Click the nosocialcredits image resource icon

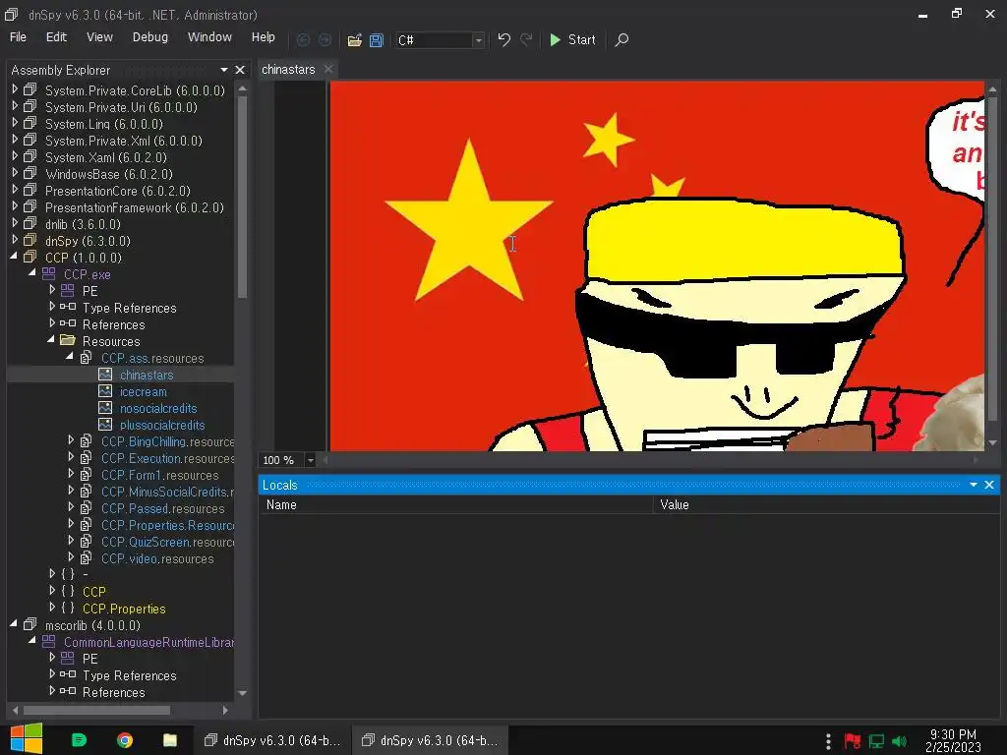point(105,408)
